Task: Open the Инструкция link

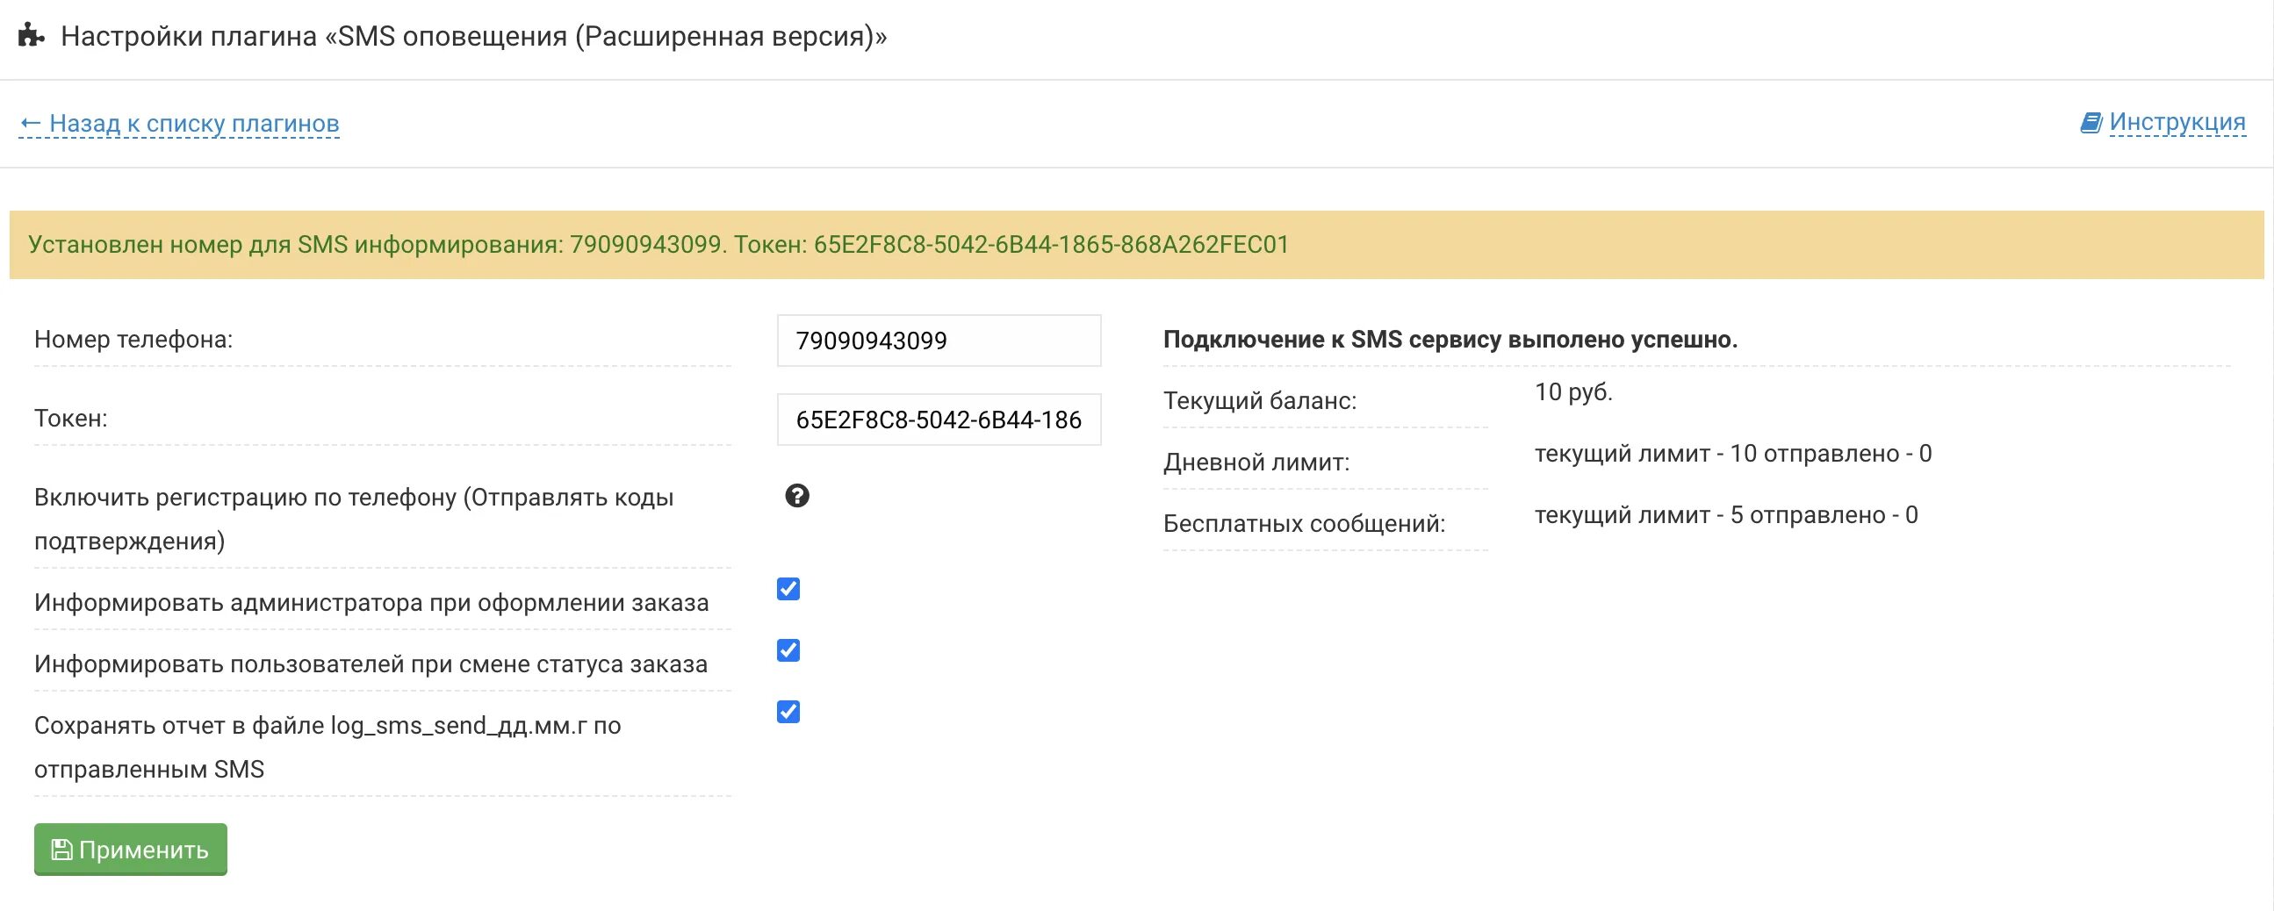Action: click(2177, 122)
